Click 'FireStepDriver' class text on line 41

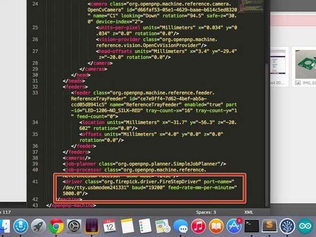click(x=179, y=182)
